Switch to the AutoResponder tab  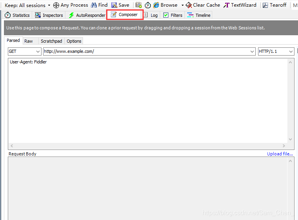tap(87, 15)
